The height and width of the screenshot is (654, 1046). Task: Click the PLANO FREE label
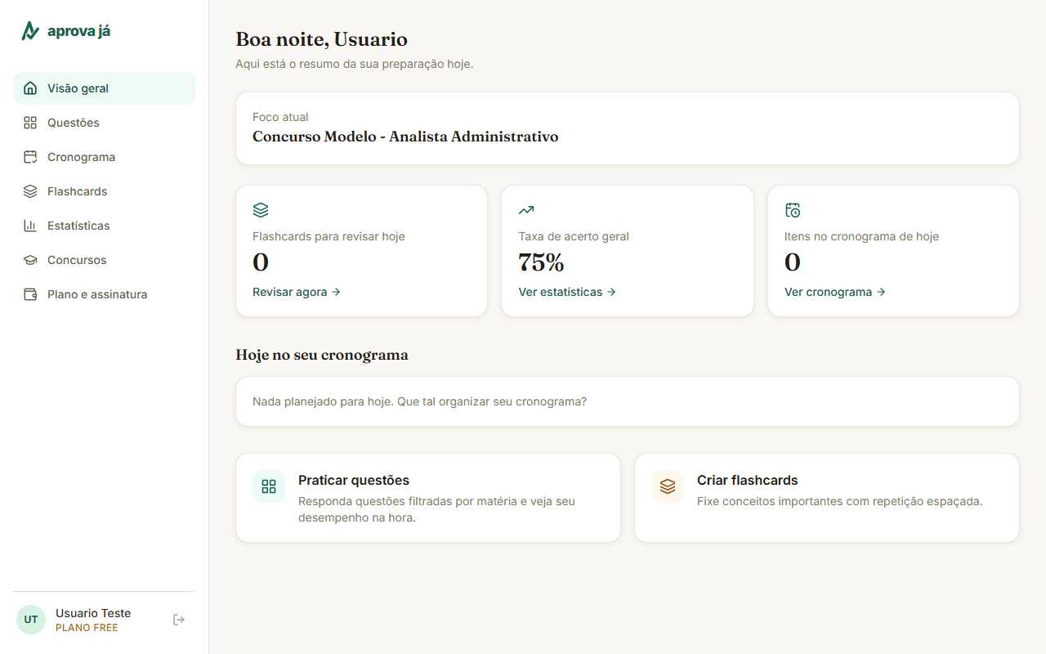click(87, 628)
